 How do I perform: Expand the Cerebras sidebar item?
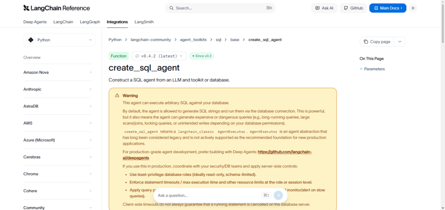(58, 157)
